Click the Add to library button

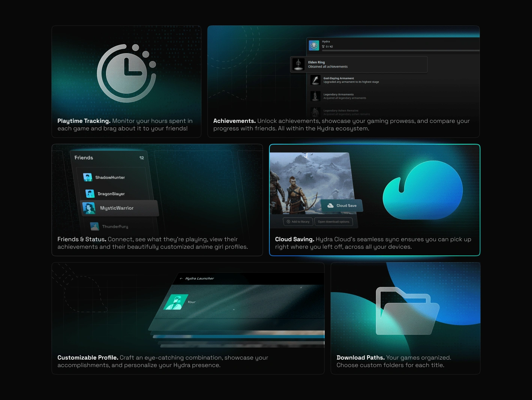coord(298,222)
